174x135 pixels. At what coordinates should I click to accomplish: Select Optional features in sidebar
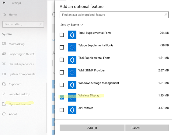(x=20, y=104)
